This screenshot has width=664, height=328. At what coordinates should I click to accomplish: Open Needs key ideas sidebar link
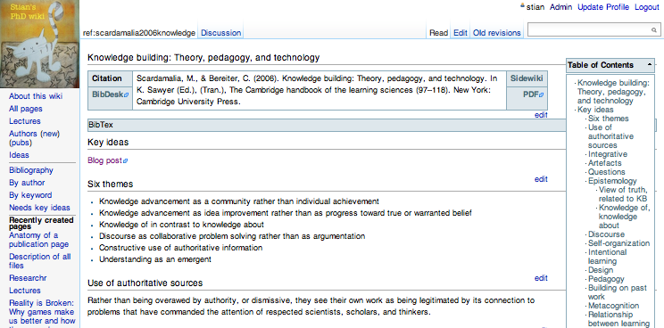click(x=39, y=208)
